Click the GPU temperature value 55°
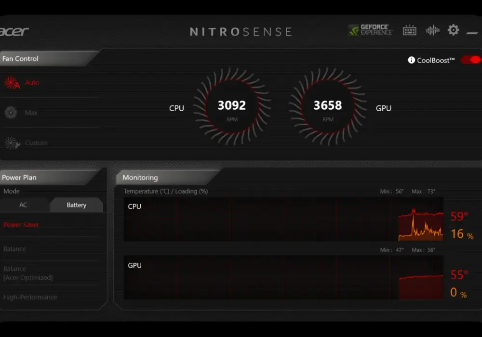482x337 pixels. point(459,275)
